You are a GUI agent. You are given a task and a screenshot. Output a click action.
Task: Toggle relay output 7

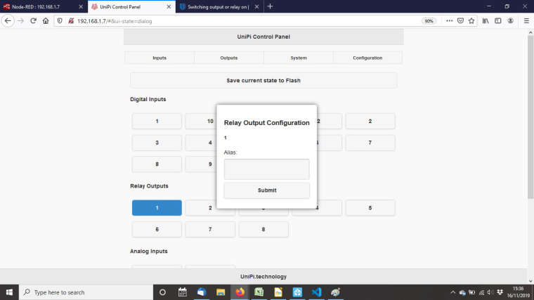[x=210, y=230]
